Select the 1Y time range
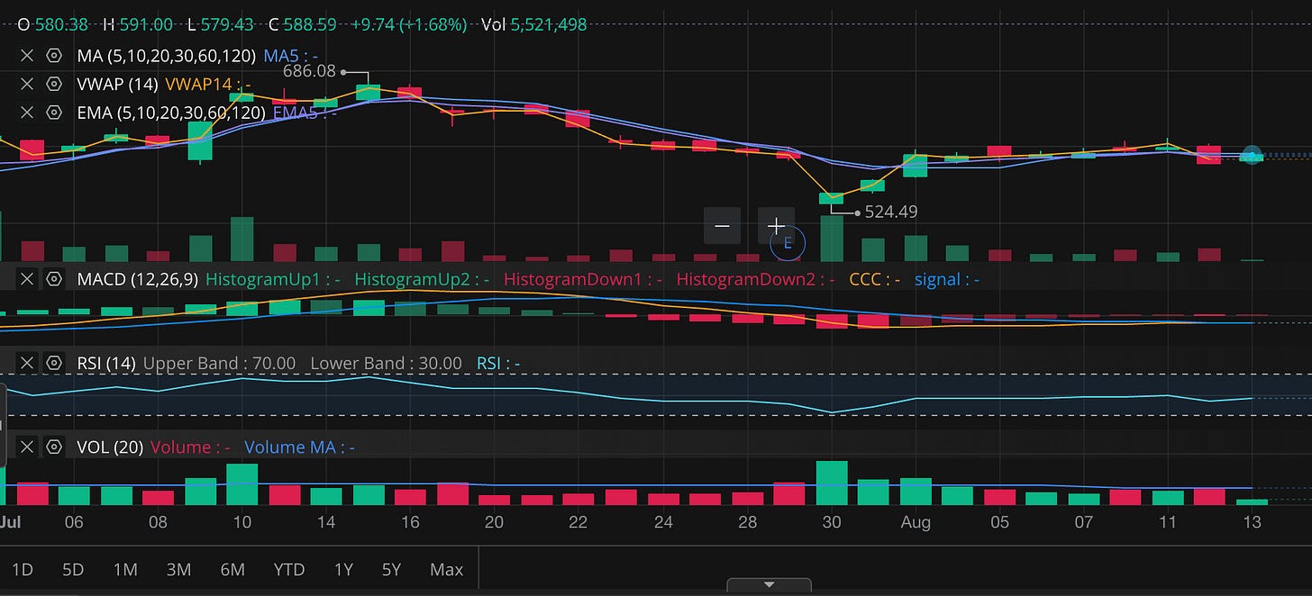 click(x=343, y=569)
